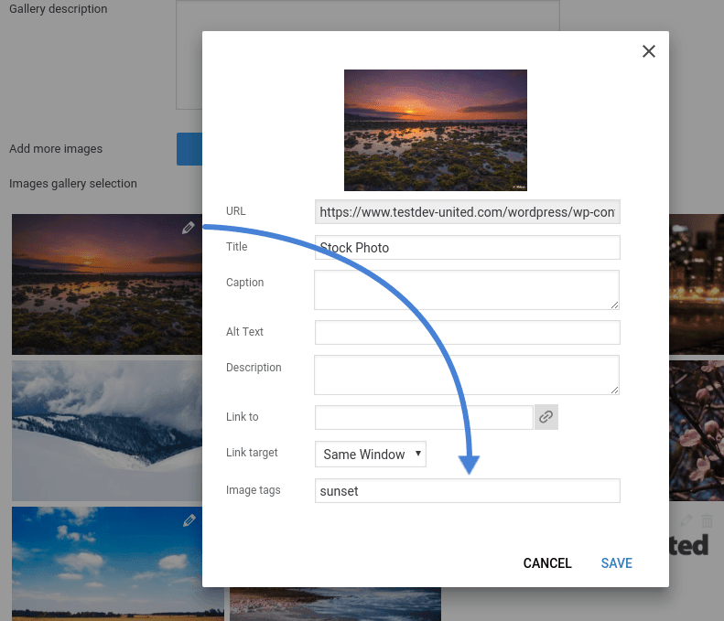Viewport: 724px width, 621px height.
Task: Click into the Alt Text field
Action: click(x=467, y=332)
